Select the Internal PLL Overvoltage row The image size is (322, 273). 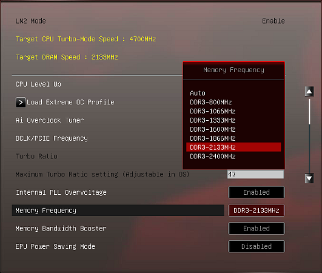[x=61, y=192]
